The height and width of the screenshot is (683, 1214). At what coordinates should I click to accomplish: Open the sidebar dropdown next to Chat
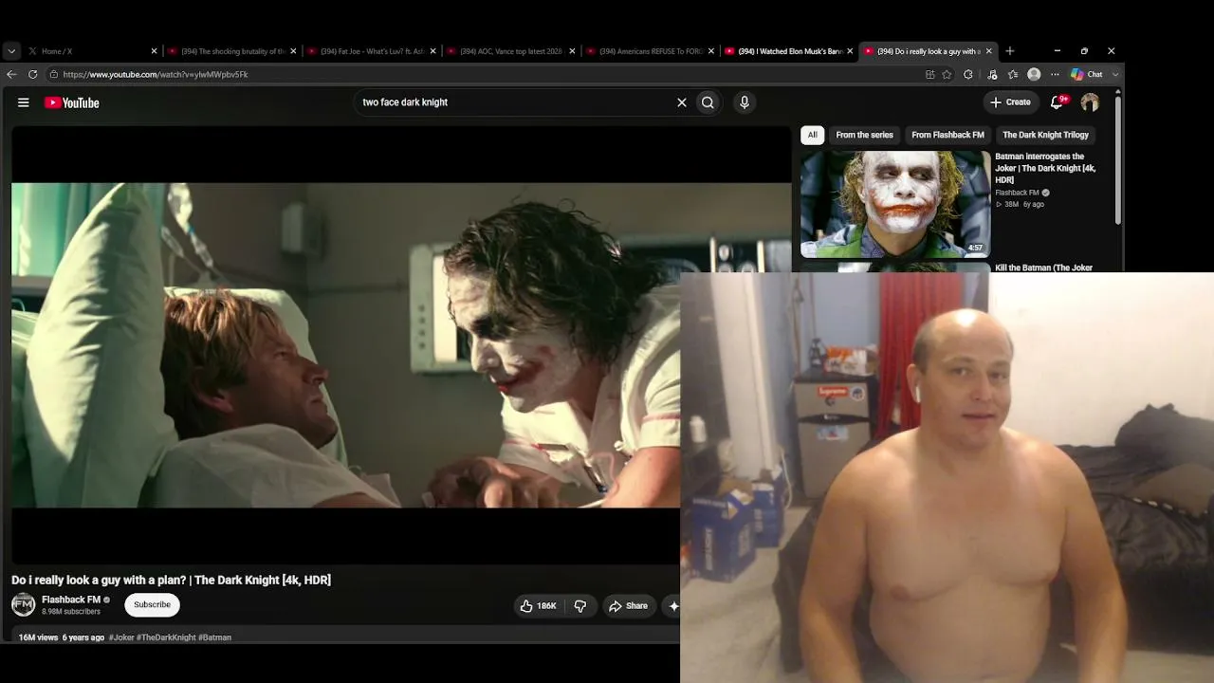(x=1115, y=74)
